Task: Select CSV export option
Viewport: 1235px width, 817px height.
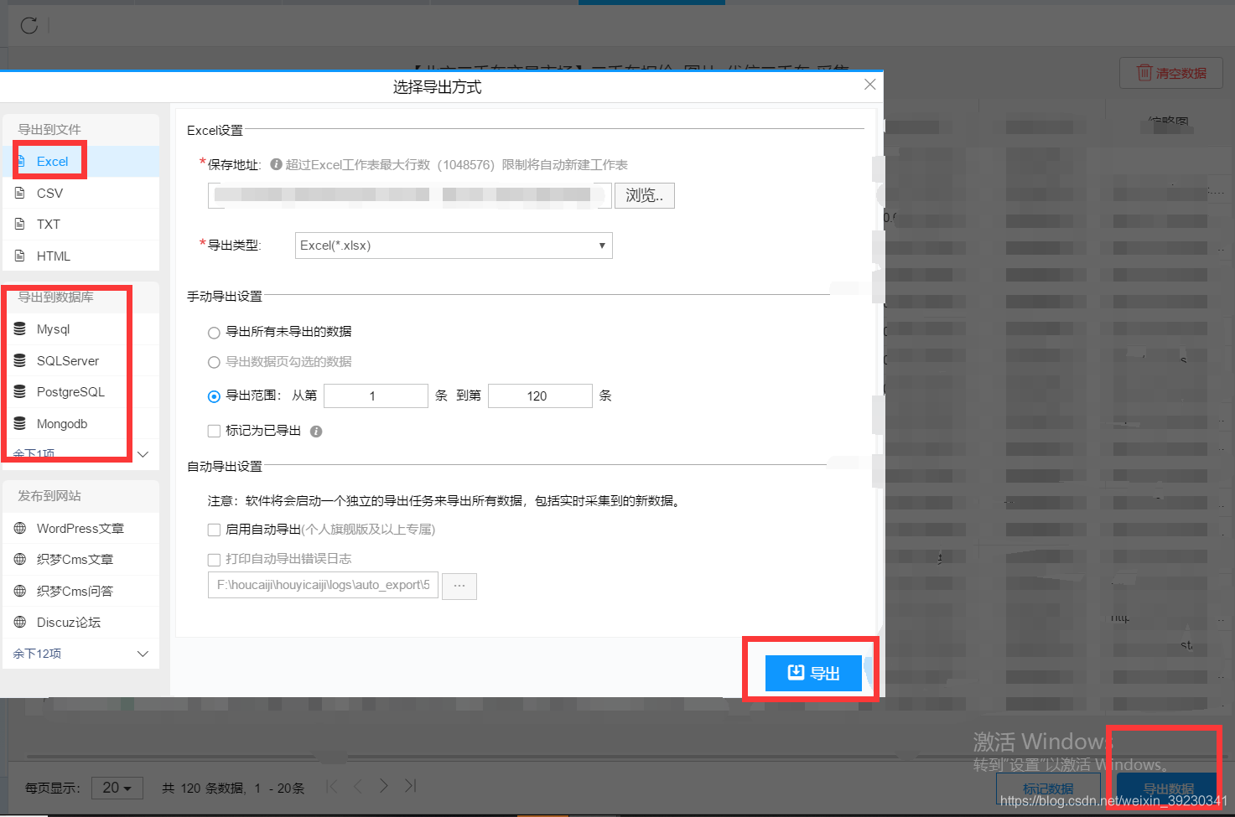Action: click(80, 193)
